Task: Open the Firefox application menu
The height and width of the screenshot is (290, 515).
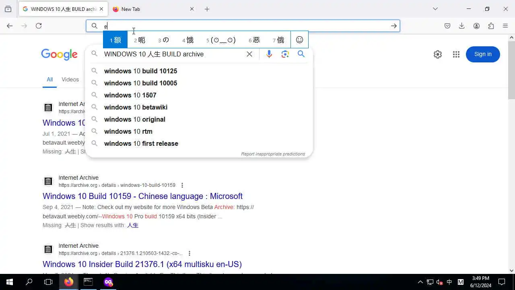Action: pos(505,26)
